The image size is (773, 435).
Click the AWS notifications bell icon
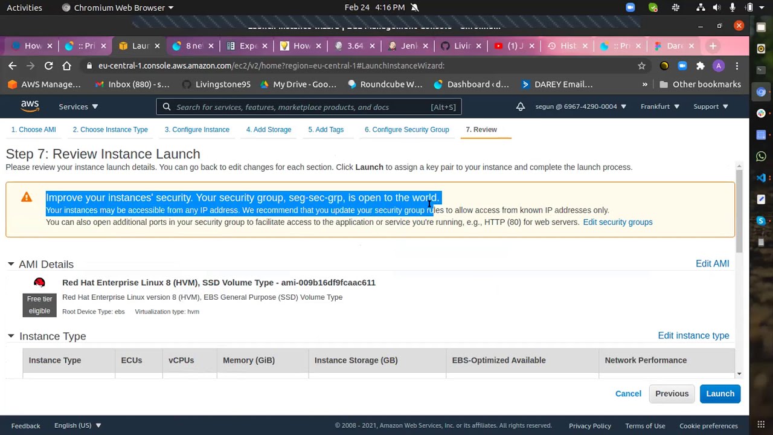point(520,106)
